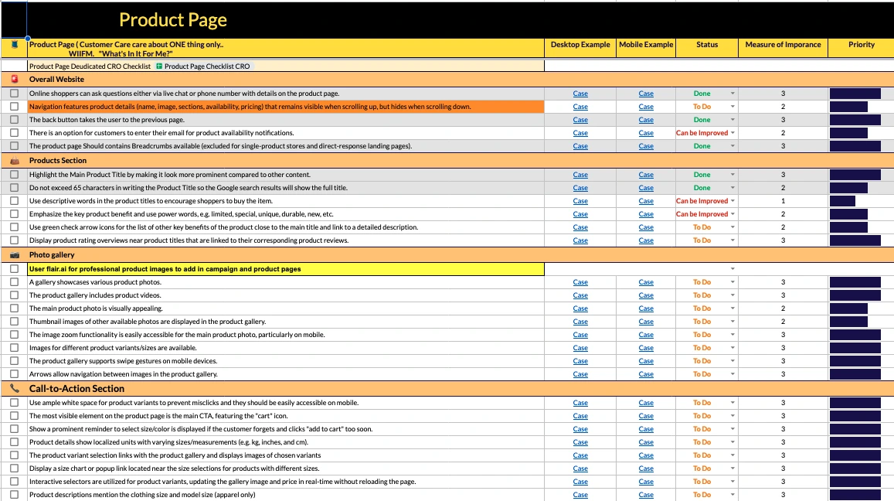Viewport: 894px width, 501px height.
Task: Click the red siren icon beside Overall Website
Action: (14, 79)
